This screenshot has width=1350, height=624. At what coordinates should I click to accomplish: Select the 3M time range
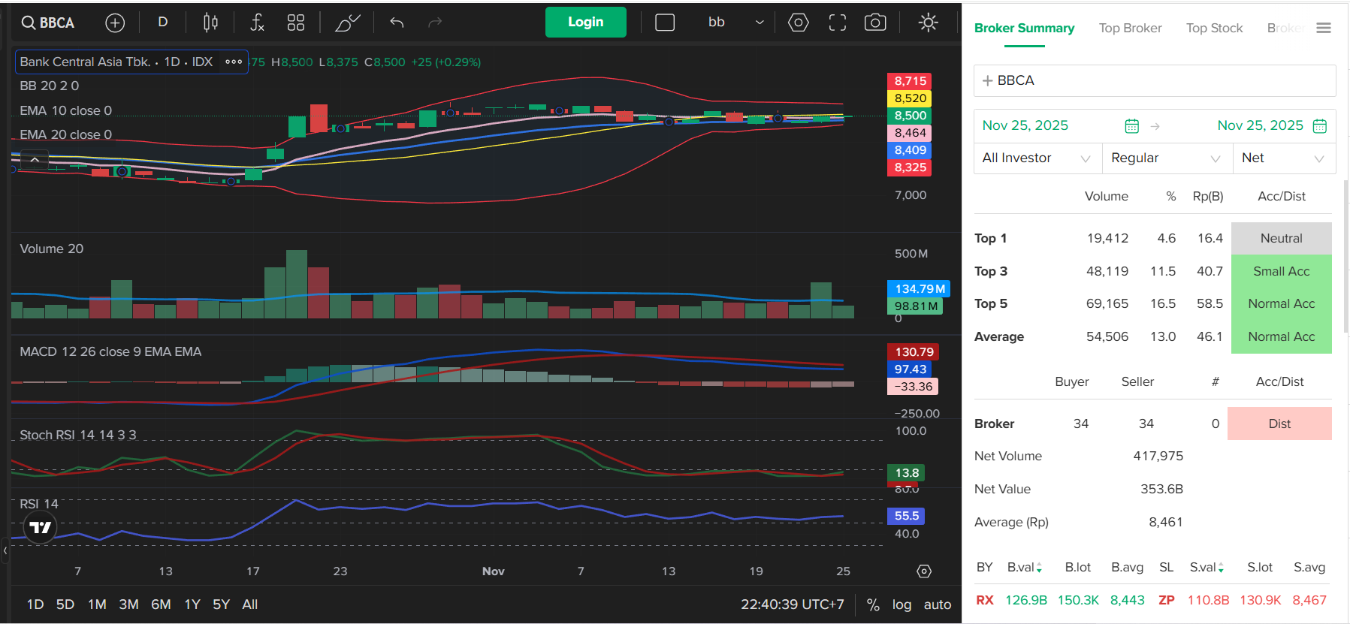tap(128, 604)
